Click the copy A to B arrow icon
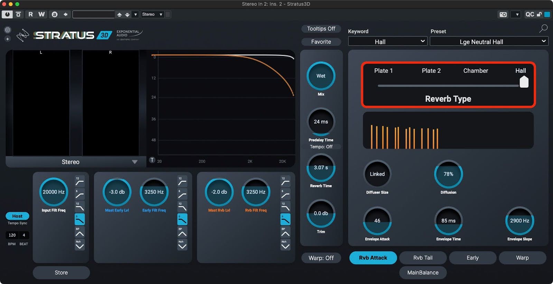Viewport: 553px width, 284px height. (65, 14)
